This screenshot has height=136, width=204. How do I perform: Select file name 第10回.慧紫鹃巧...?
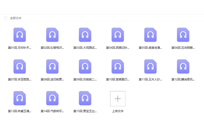[x=118, y=79]
